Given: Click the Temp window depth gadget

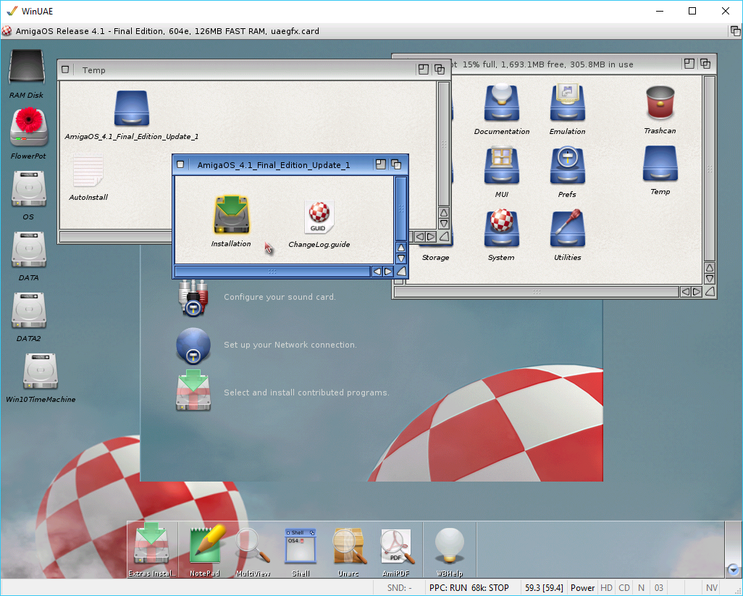Looking at the screenshot, I should tap(440, 70).
